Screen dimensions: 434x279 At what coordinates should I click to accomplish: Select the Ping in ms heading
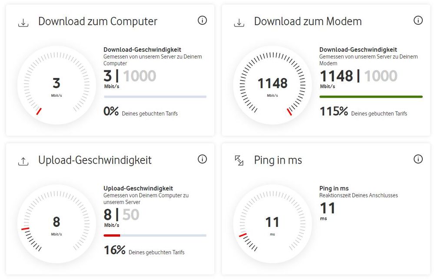pos(278,160)
